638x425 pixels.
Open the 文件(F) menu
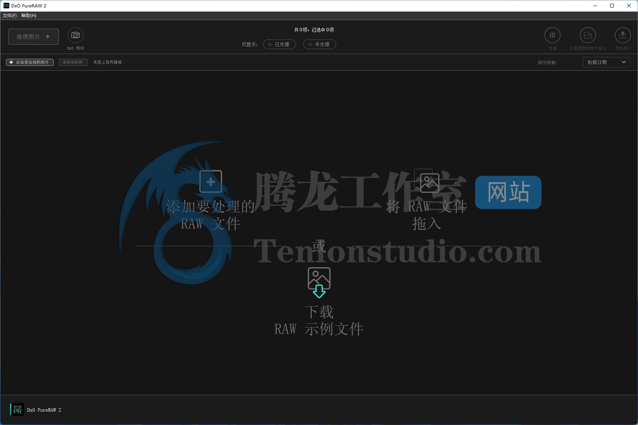(x=10, y=16)
